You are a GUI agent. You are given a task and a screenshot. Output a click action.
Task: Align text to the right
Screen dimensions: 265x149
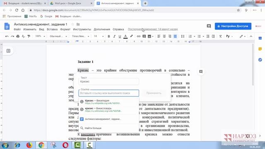click(170, 36)
